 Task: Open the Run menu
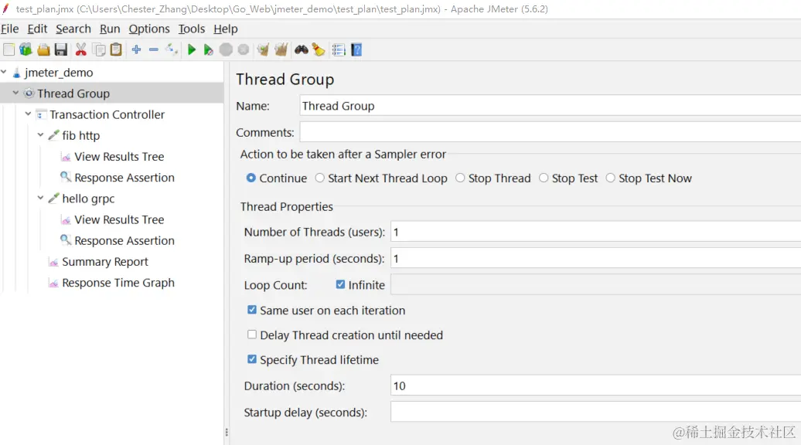click(x=110, y=29)
